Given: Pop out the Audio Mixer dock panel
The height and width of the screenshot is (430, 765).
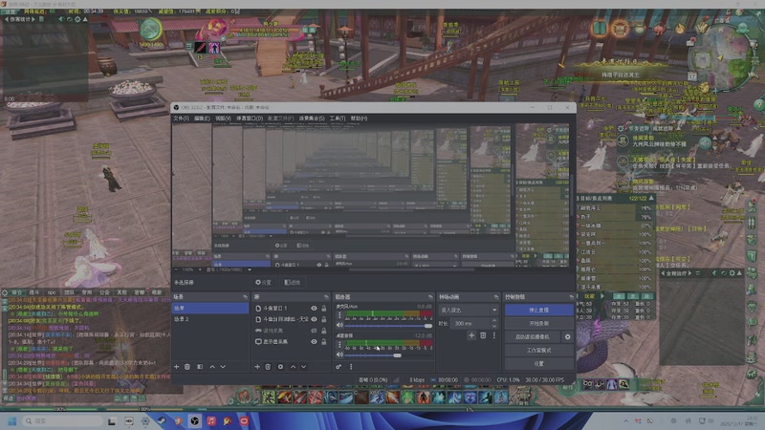Looking at the screenshot, I should [x=430, y=297].
